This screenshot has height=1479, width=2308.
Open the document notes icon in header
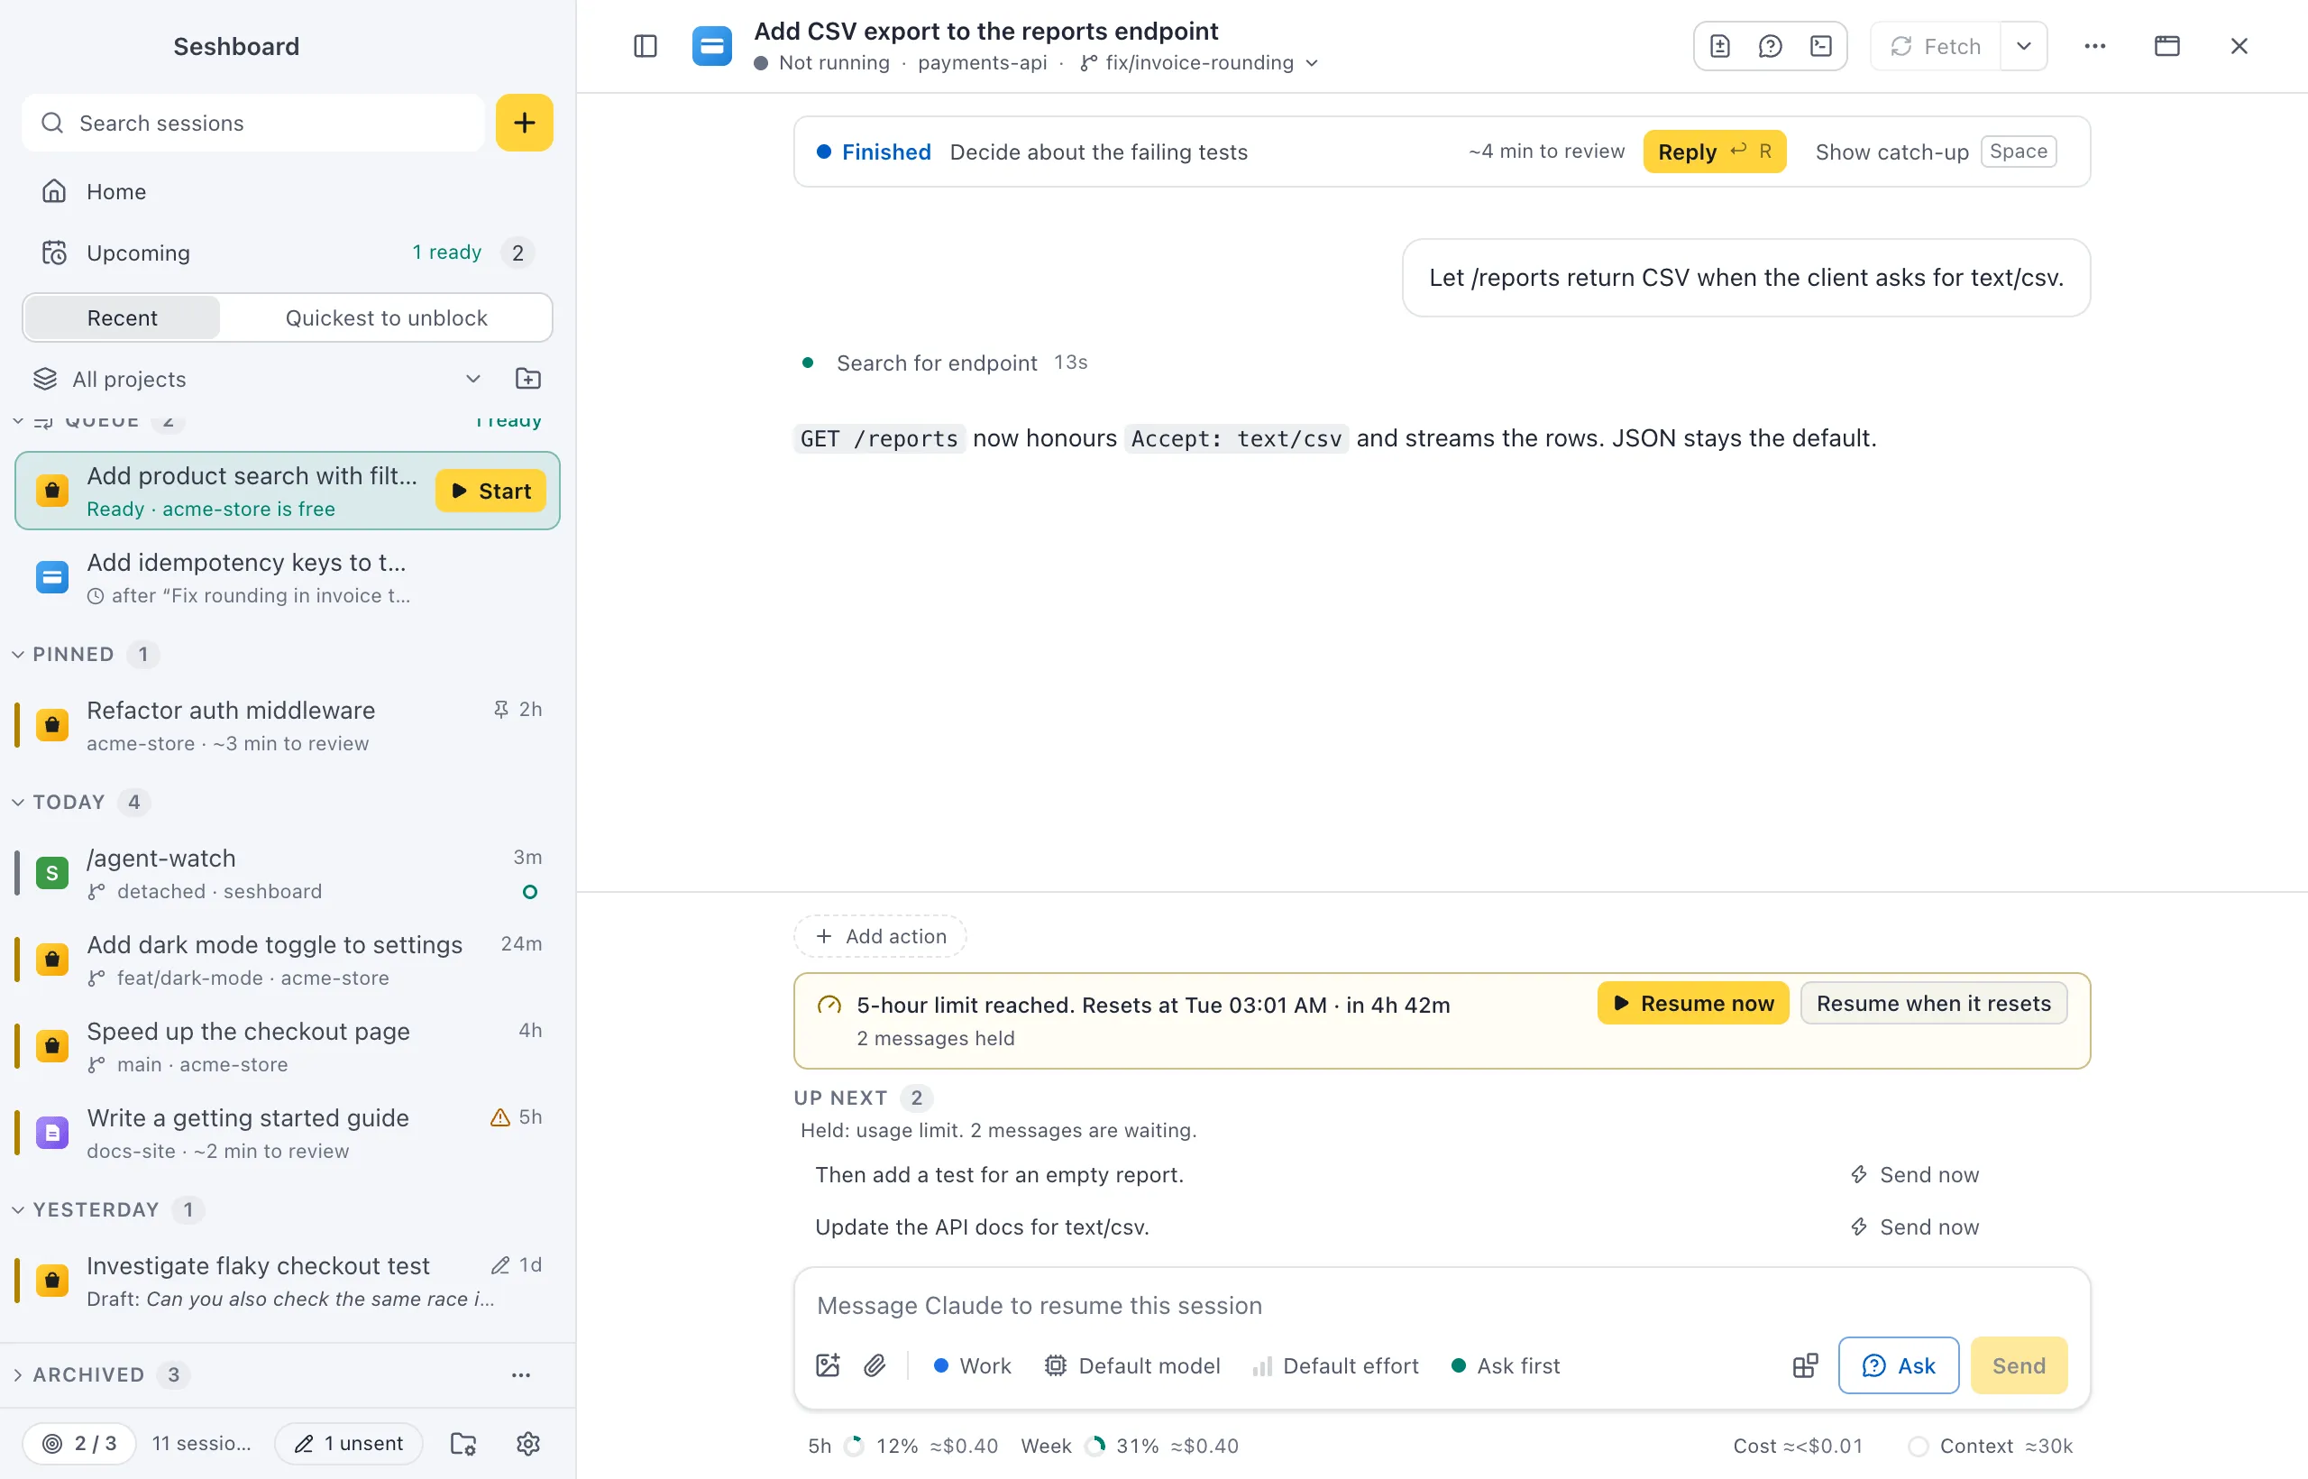[x=1719, y=46]
